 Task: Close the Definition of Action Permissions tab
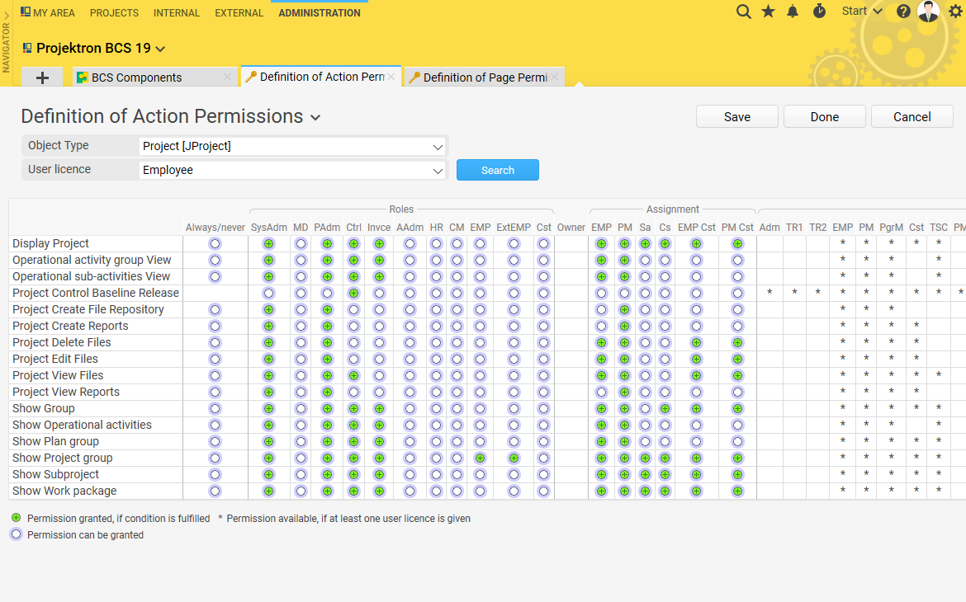(392, 76)
